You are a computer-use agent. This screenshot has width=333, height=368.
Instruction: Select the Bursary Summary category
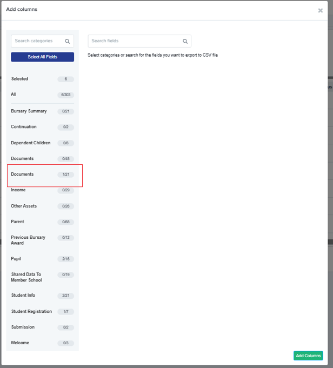coord(42,111)
